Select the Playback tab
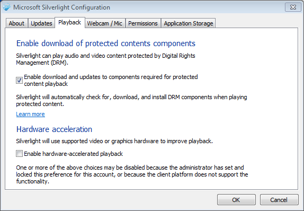The height and width of the screenshot is (211, 304). click(x=70, y=22)
